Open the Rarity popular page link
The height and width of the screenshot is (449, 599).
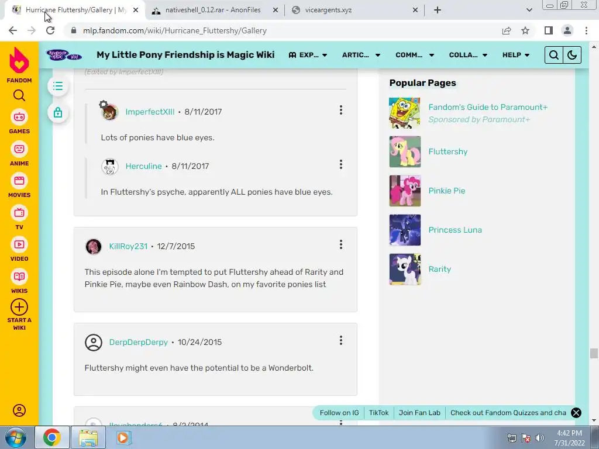point(440,269)
